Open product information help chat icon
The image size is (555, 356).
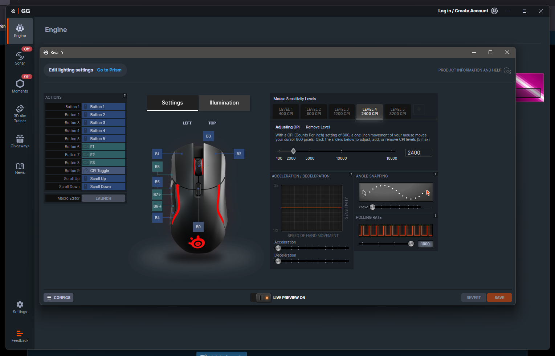(507, 70)
